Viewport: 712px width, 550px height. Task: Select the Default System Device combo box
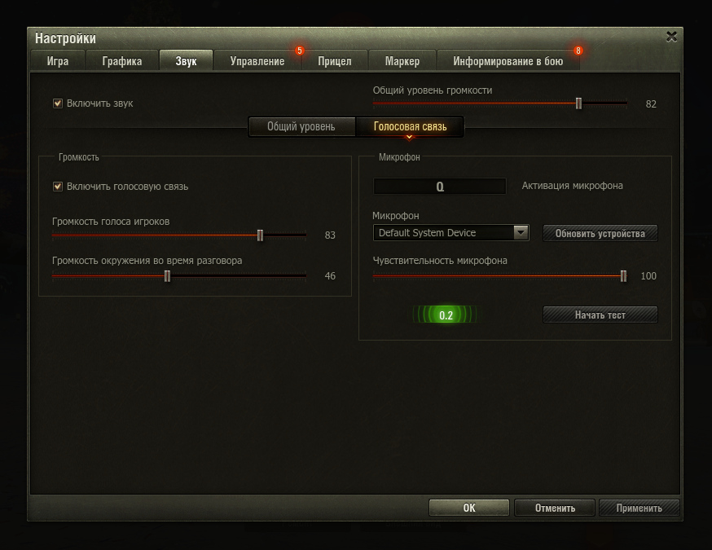coord(450,232)
